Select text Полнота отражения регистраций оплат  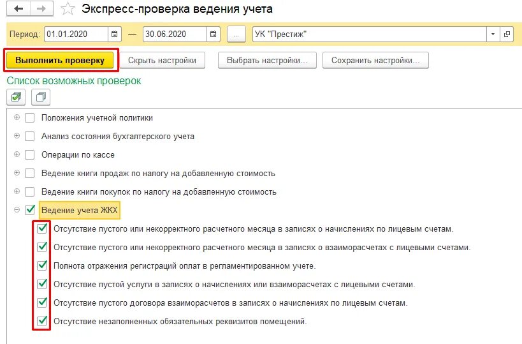point(184,266)
